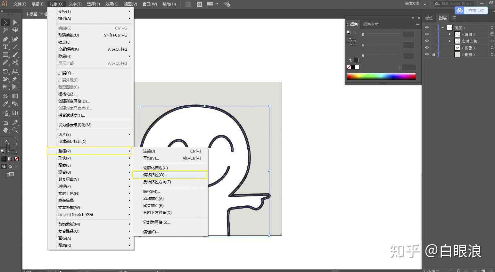Select the Lasso tool

click(x=15, y=30)
